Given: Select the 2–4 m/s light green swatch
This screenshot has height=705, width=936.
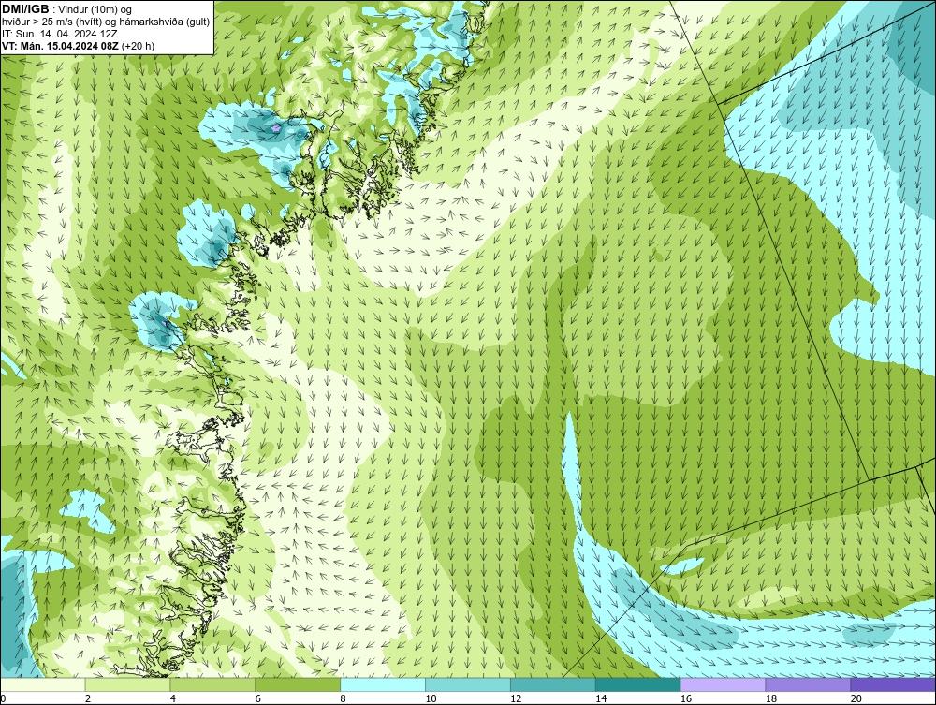Looking at the screenshot, I should 127,684.
